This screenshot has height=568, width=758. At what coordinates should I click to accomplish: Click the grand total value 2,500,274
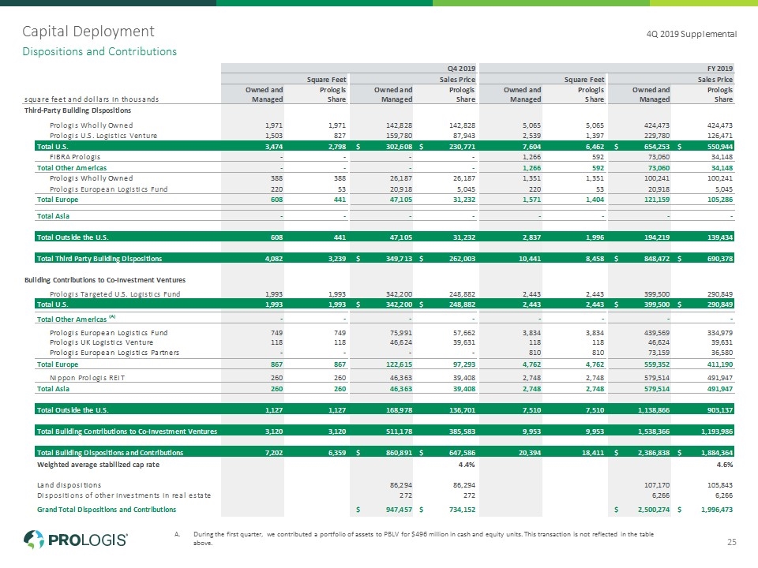654,510
